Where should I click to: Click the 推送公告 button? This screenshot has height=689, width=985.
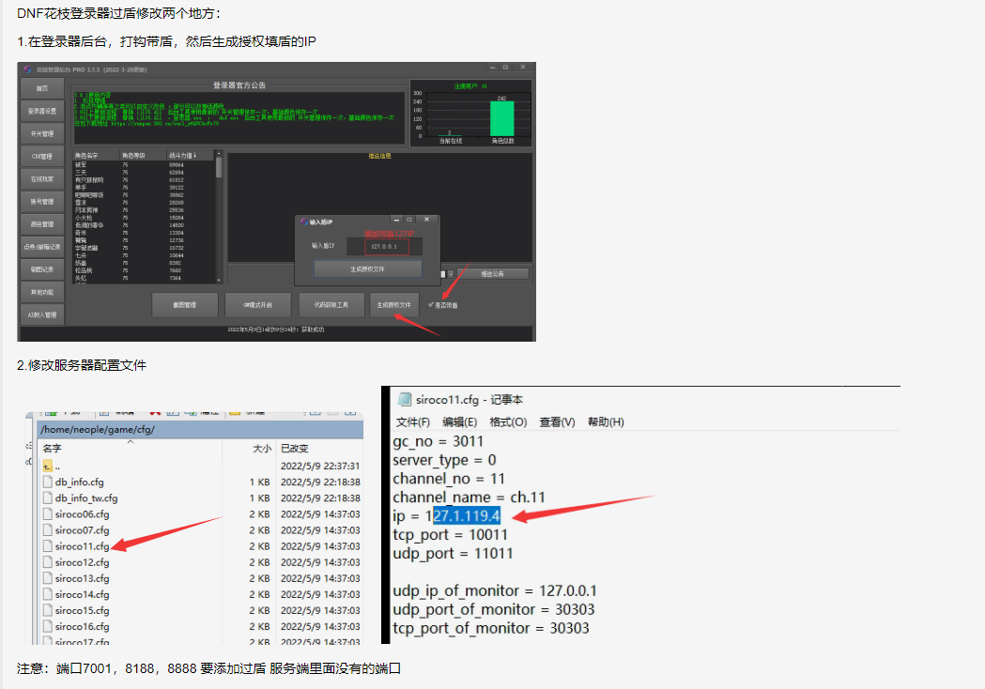492,274
